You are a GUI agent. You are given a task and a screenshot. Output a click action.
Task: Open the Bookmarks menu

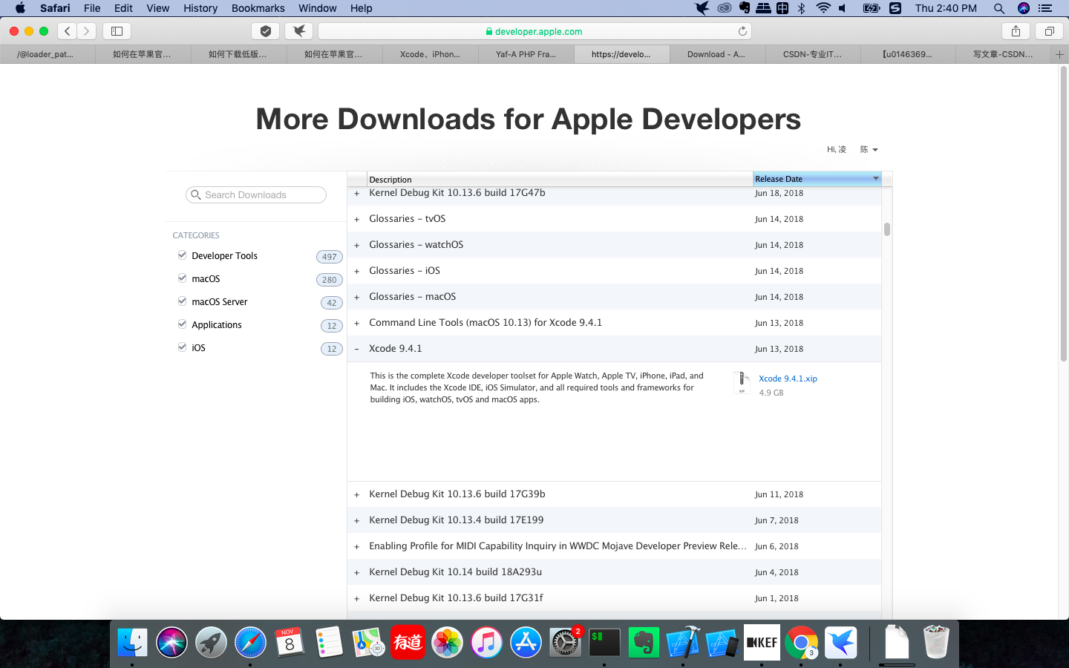pyautogui.click(x=258, y=8)
